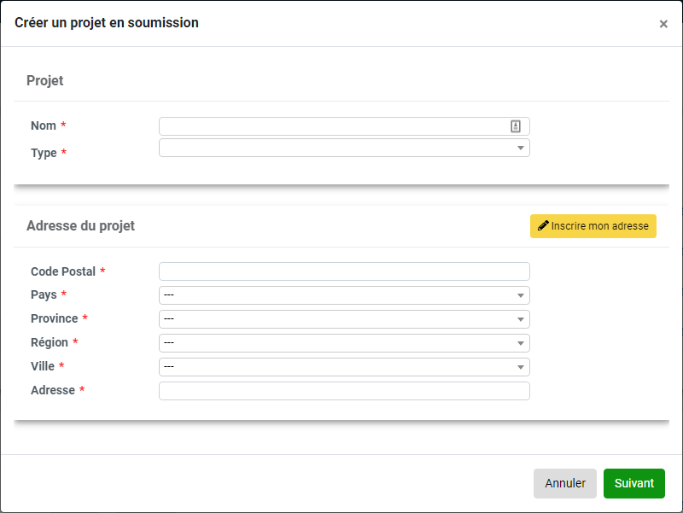Click into the Adresse text field
This screenshot has width=683, height=513.
(344, 391)
